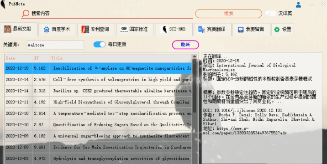Disable the 每日更新 daily update switch
Image resolution: width=327 pixels, height=164 pixels.
tap(100, 44)
